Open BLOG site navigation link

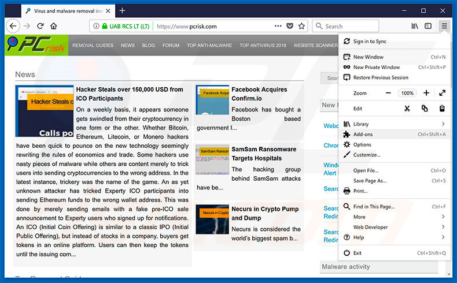click(149, 46)
